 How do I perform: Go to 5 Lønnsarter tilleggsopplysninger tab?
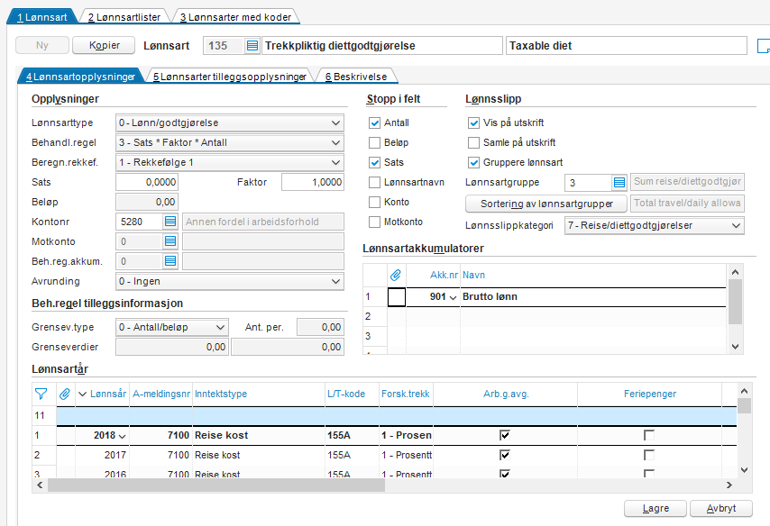tap(230, 77)
